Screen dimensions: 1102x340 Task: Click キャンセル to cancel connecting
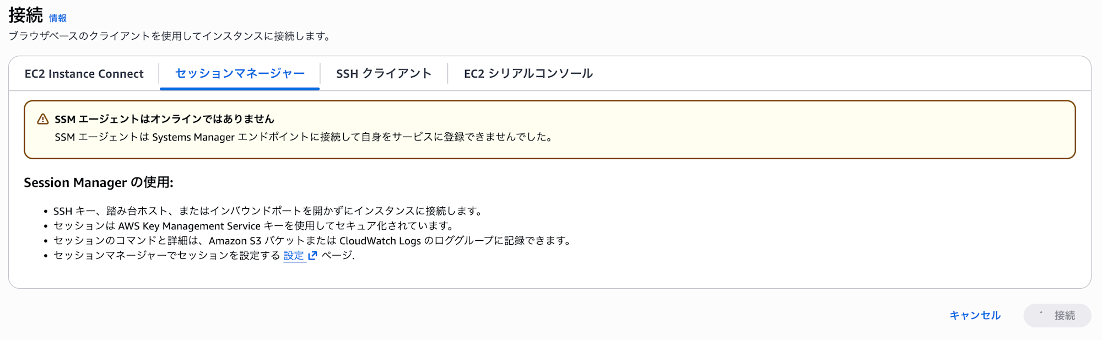pos(974,316)
